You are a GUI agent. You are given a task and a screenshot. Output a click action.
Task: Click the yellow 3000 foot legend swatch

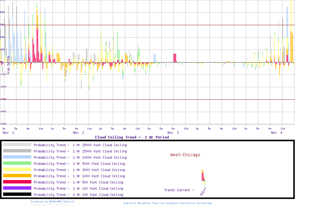coord(17,170)
